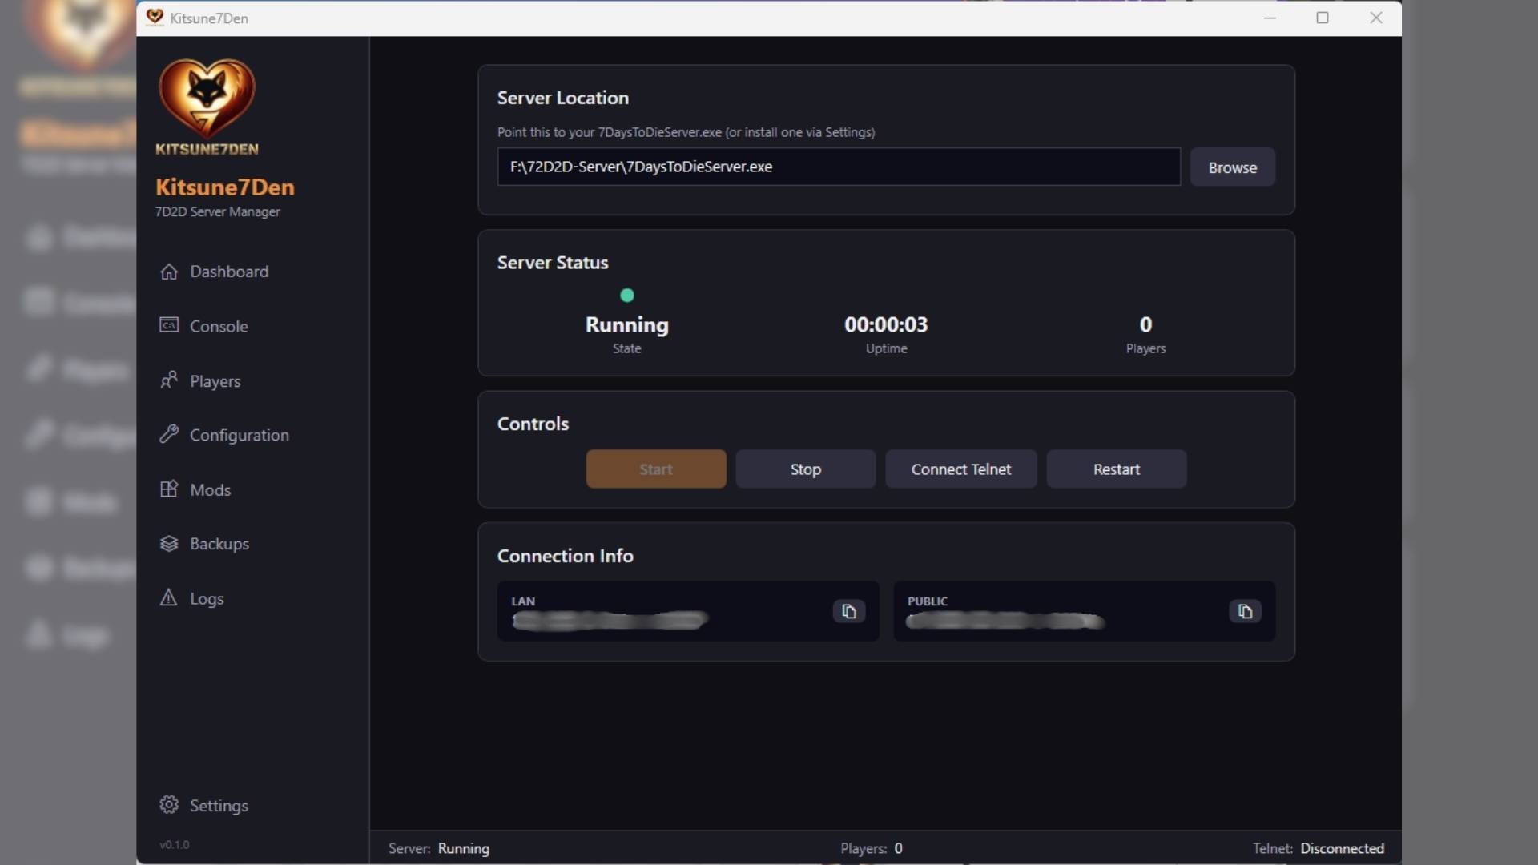Click Connect Telnet button

tap(960, 469)
